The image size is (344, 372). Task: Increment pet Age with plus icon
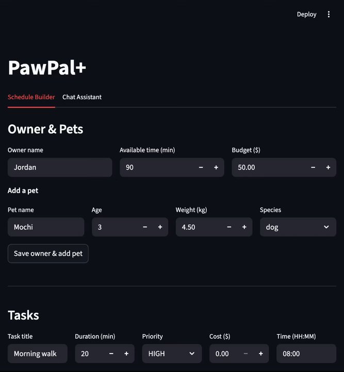point(160,227)
